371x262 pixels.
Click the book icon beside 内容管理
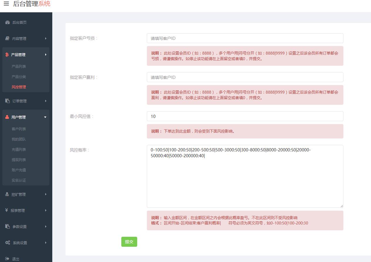(x=8, y=38)
